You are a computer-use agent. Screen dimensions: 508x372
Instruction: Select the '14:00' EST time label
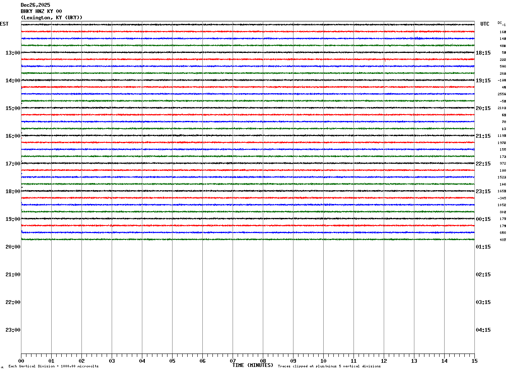point(13,81)
